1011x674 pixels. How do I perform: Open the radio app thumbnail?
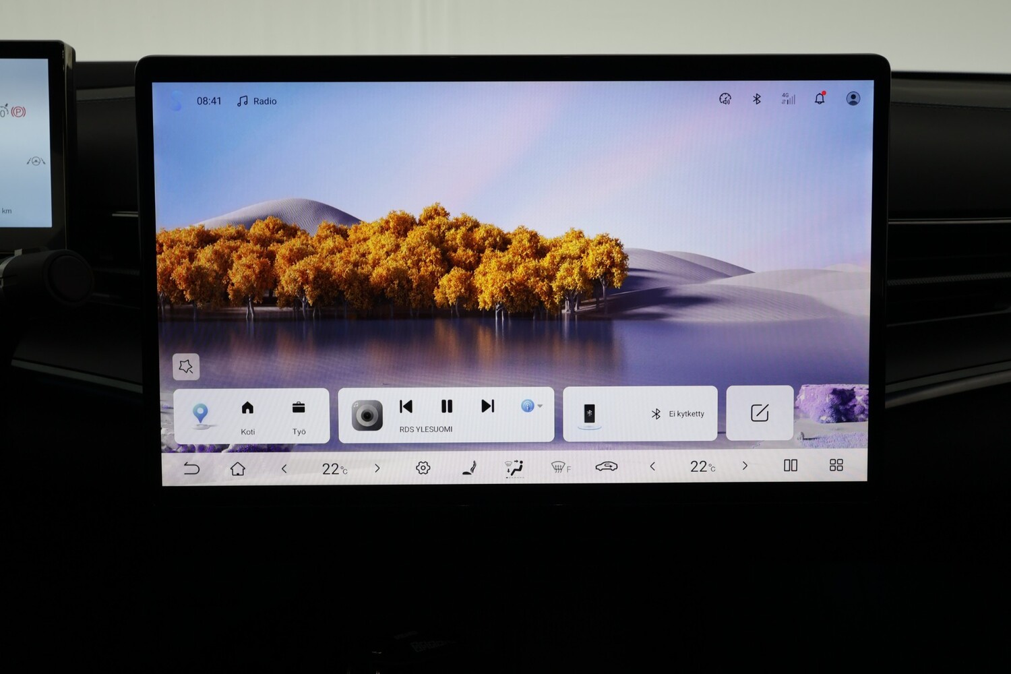point(367,415)
